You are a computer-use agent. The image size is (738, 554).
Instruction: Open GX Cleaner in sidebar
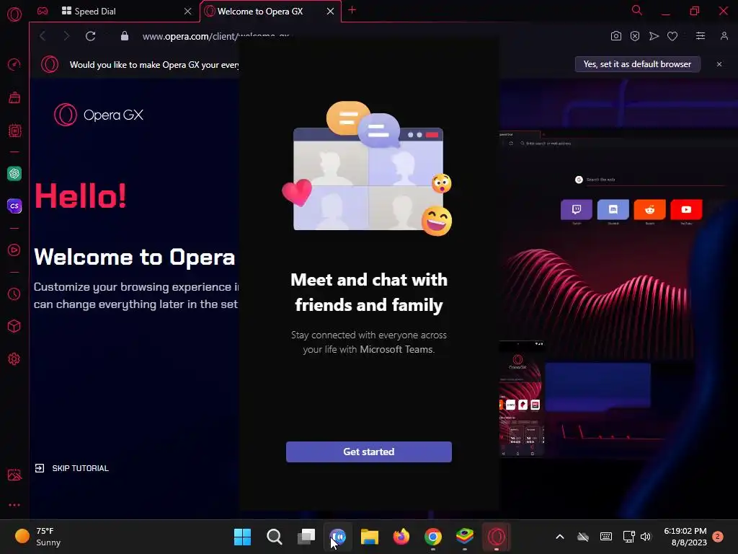[x=14, y=98]
